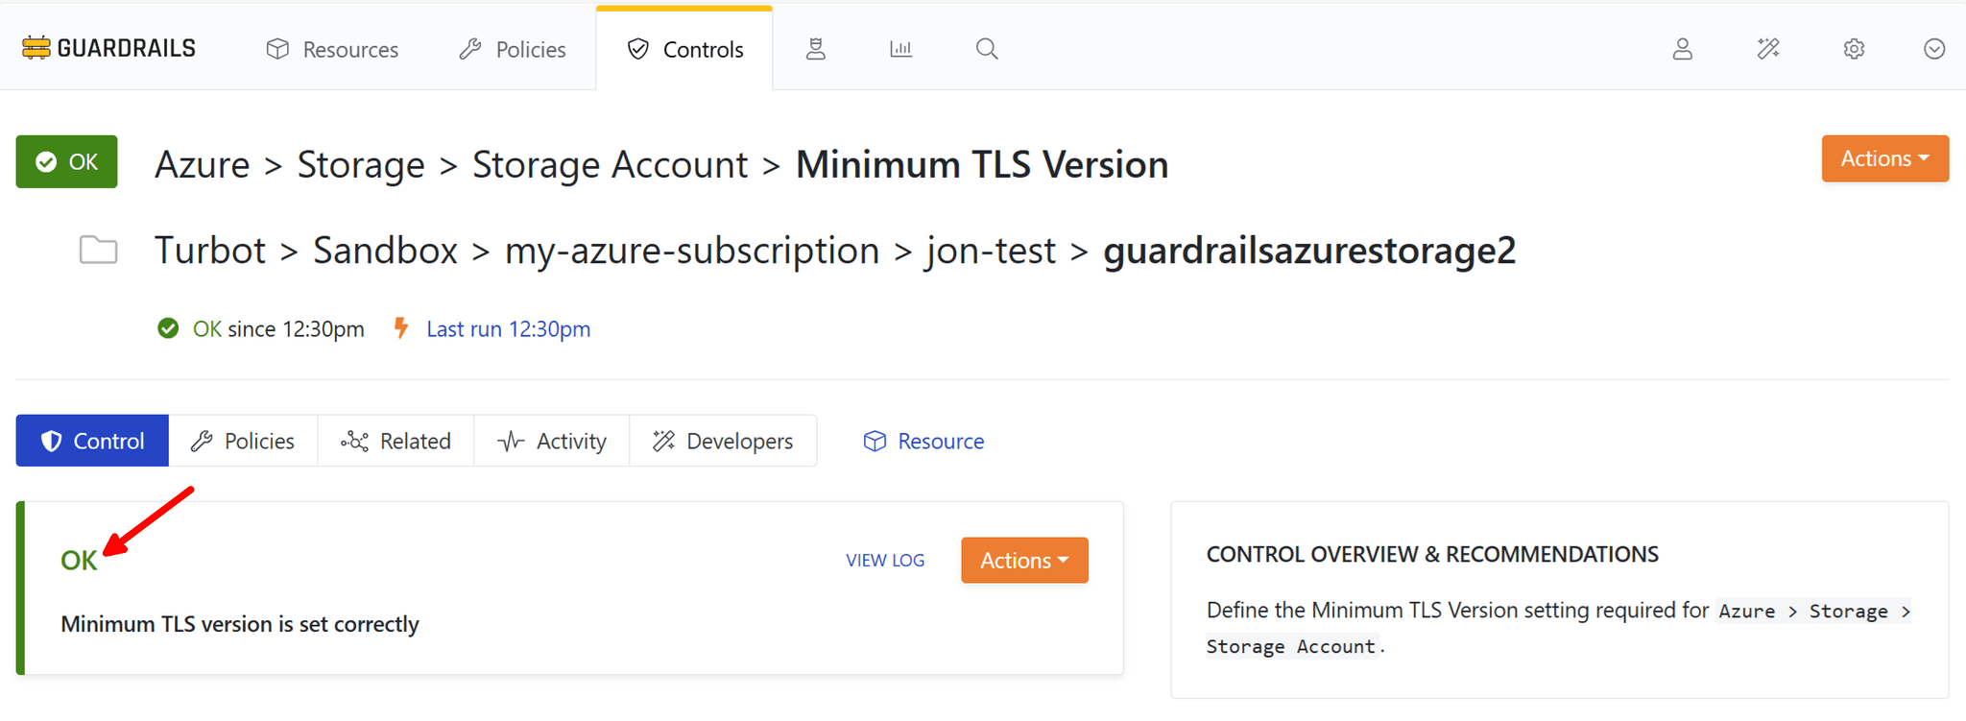Click the magic wand developers icon in header
The width and height of the screenshot is (1966, 721).
tap(1768, 49)
